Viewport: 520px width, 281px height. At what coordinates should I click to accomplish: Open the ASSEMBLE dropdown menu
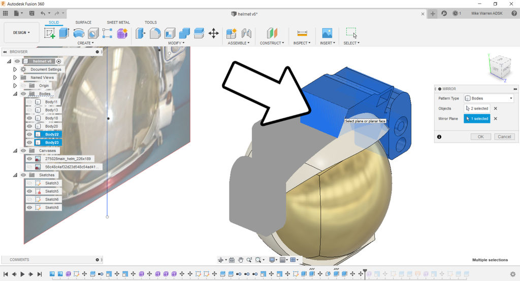point(239,43)
